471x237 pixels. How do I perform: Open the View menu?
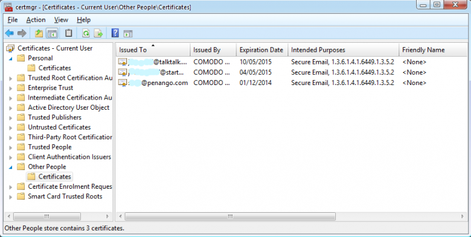click(61, 20)
